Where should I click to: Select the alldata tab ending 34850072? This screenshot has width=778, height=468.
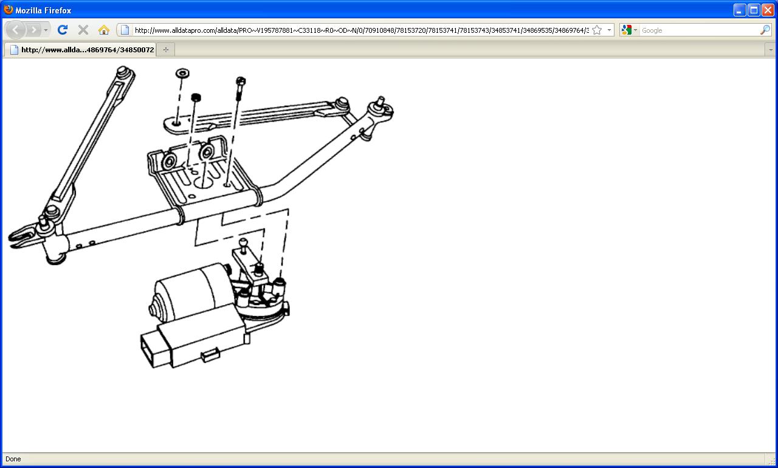[81, 50]
